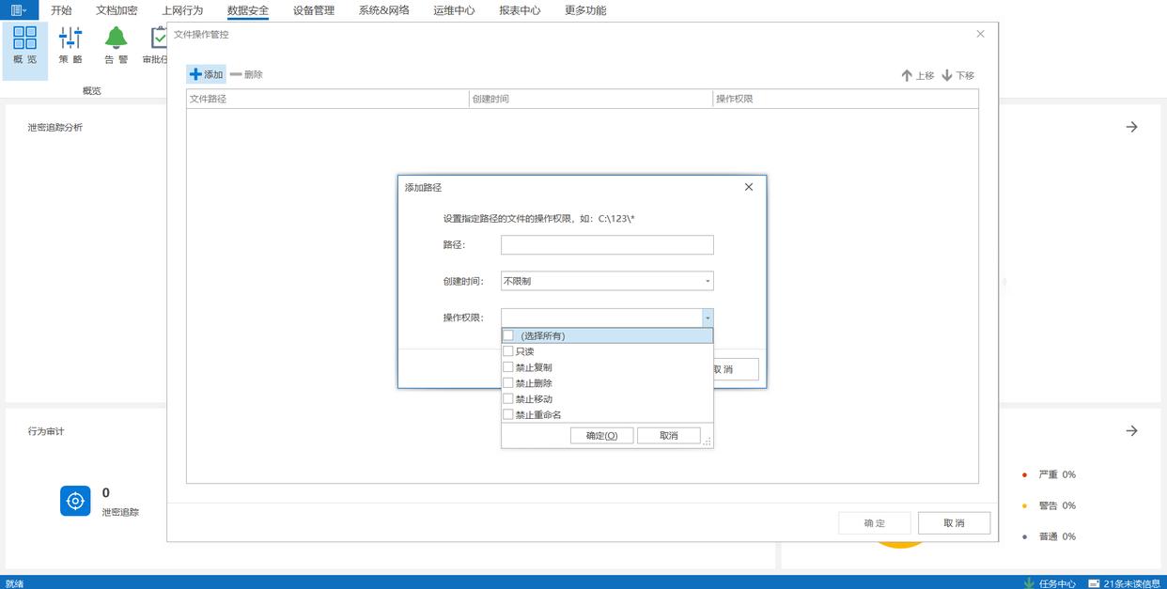Viewport: 1167px width, 589px height.
Task: Click 确定(O) in the permissions dropdown
Action: (x=601, y=436)
